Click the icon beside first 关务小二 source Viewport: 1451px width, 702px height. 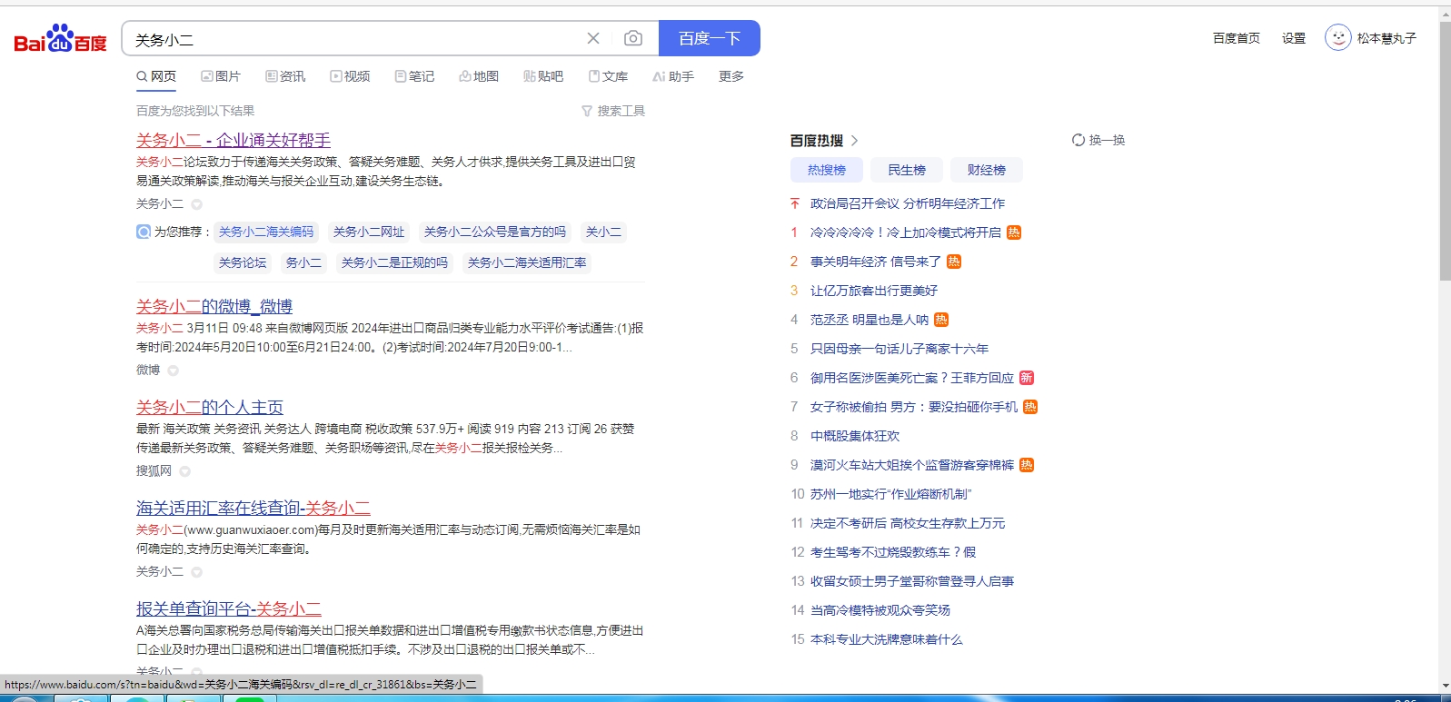pos(196,204)
